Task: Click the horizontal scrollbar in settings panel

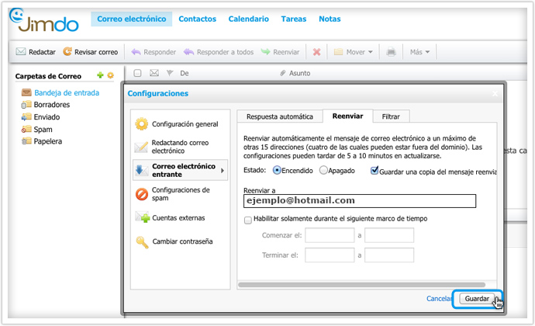Action: 361,285
